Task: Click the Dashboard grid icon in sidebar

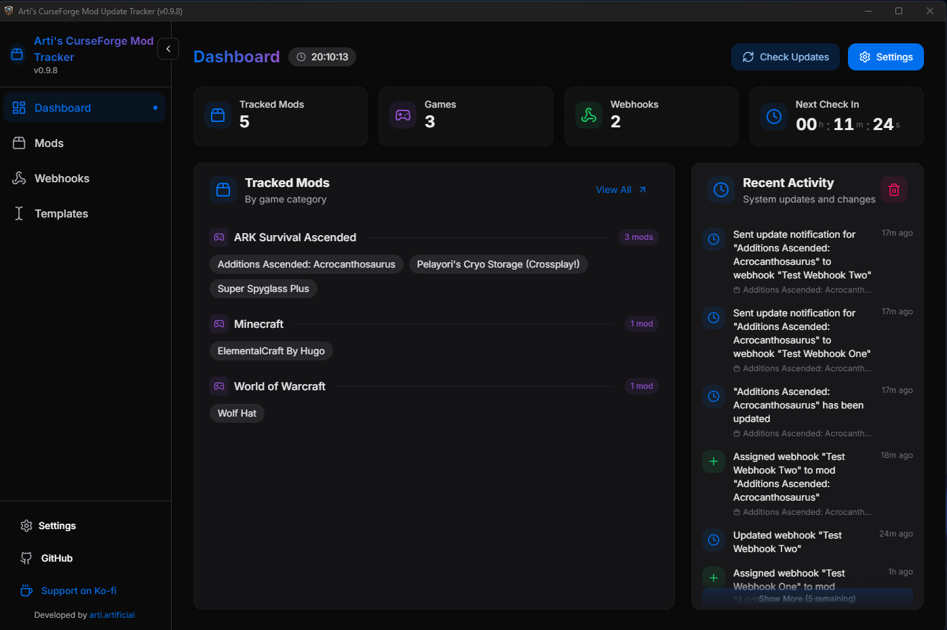Action: point(19,108)
